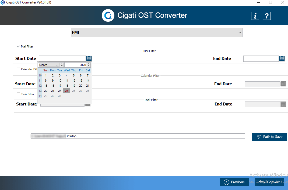Click the Mail Filter End Date calendar icon
The image size is (288, 190).
tap(282, 59)
